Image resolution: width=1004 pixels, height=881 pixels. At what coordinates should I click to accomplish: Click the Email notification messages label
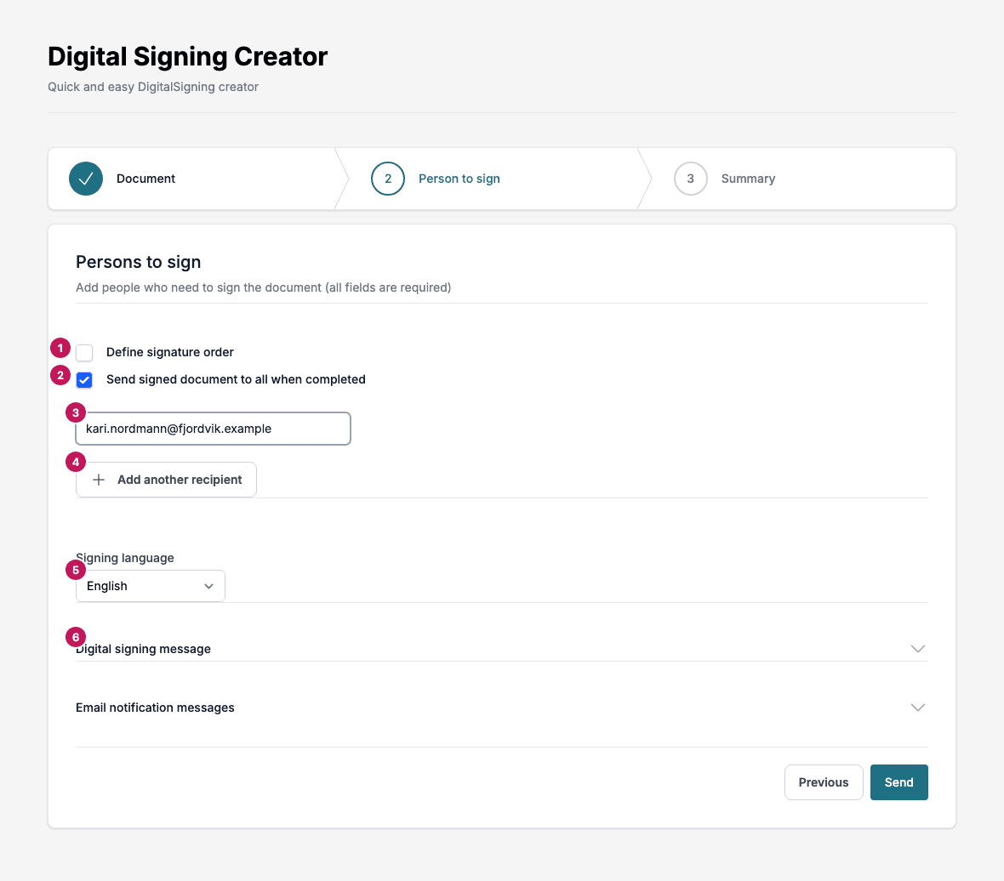coord(155,708)
